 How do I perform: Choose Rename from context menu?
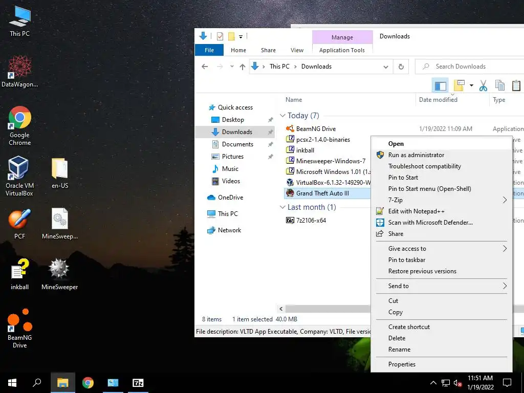[441, 350]
